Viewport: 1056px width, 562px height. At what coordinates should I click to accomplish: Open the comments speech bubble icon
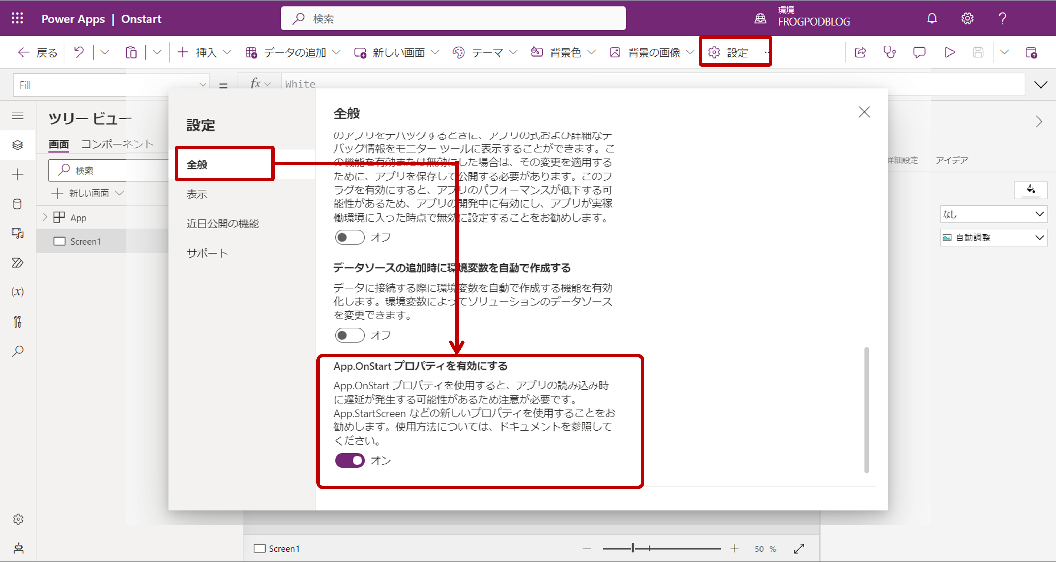click(x=919, y=52)
